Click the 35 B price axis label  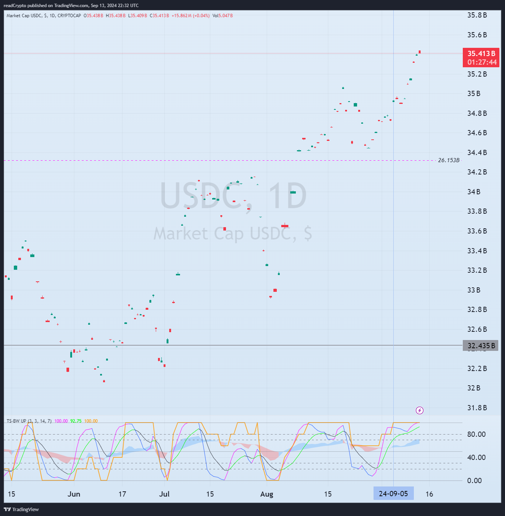pos(474,93)
